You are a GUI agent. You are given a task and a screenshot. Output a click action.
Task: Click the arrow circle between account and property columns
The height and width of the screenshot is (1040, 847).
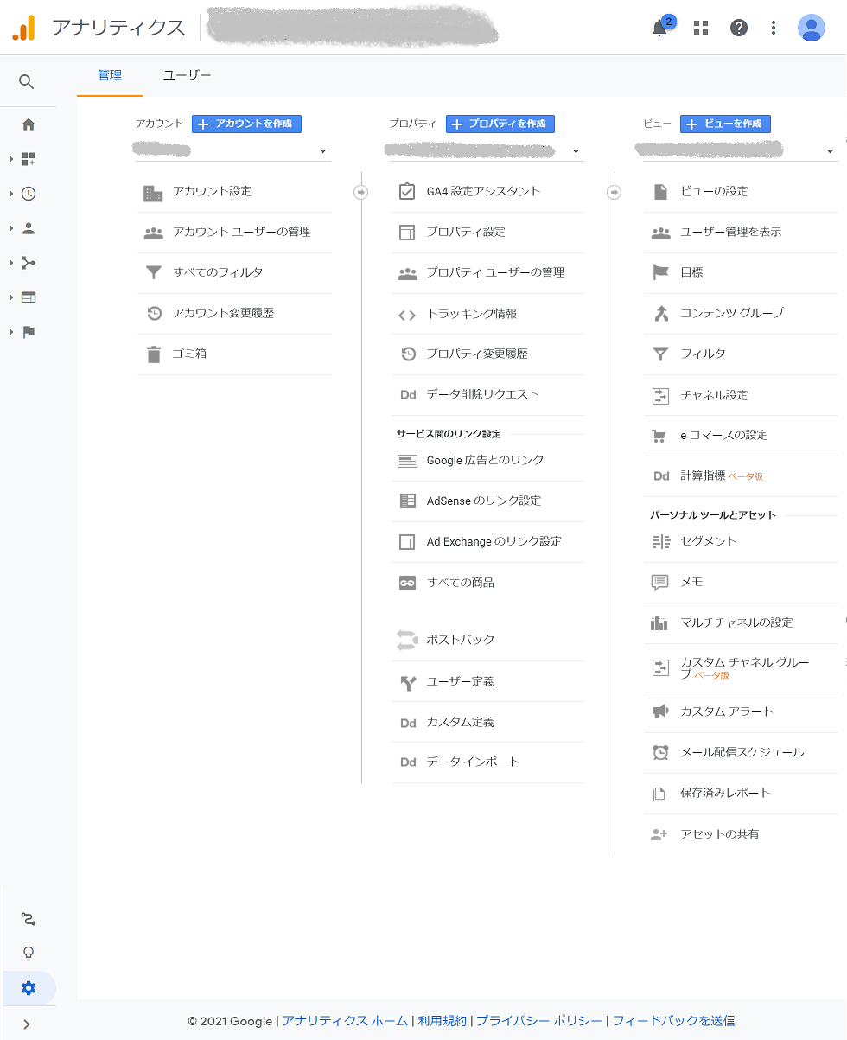(361, 192)
